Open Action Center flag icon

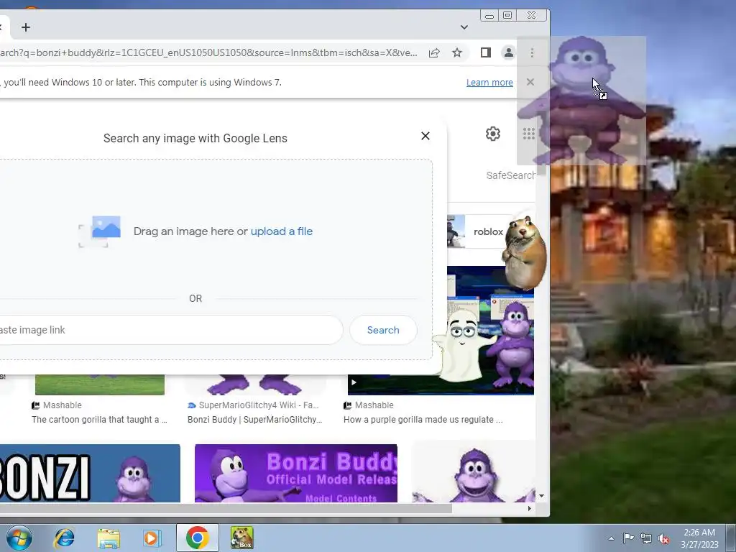point(628,538)
